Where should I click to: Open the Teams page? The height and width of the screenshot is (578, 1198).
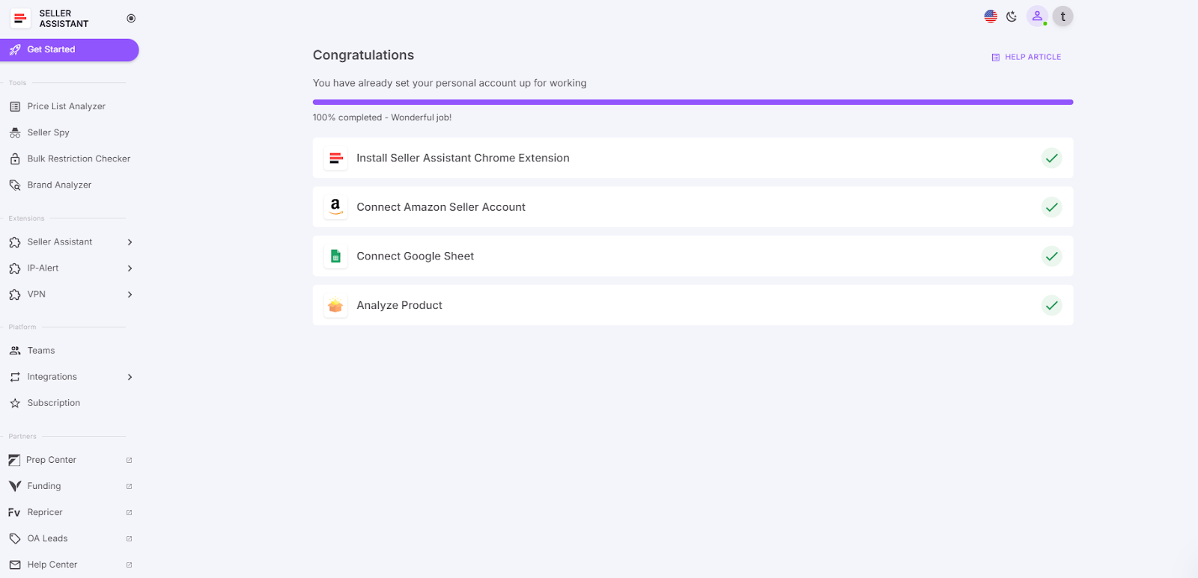click(40, 350)
